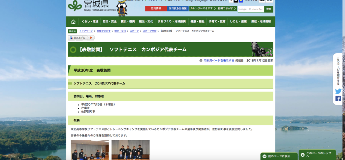This screenshot has height=160, width=345.
Task: Expand 組織でさがす search option
Action: click(227, 8)
